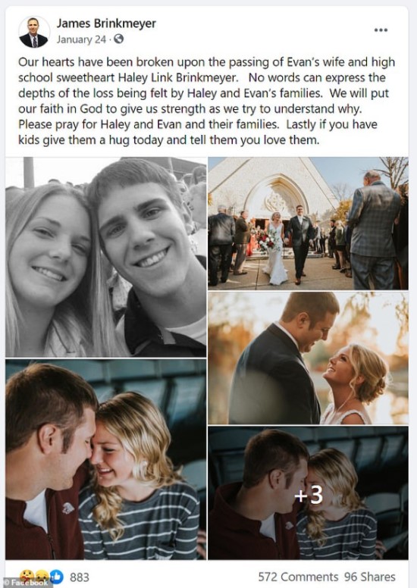
Task: Open the large stadium seats couple photo
Action: click(x=106, y=459)
